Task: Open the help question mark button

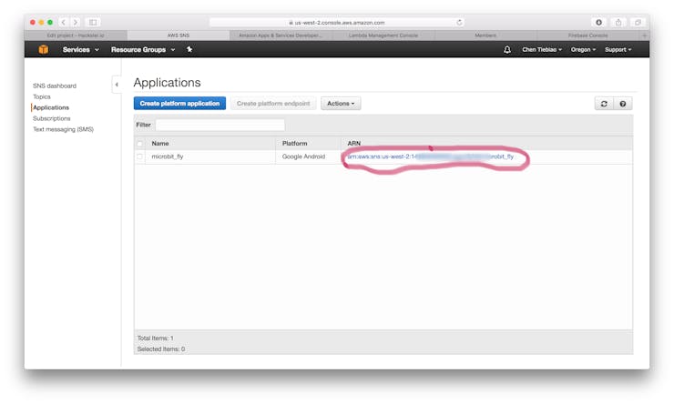Action: [x=623, y=104]
